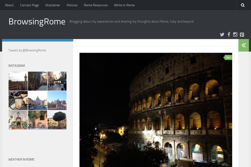Screen dimensions: 251x167
Task: Open Instagram photo of umbrella pine tree
Action: [57, 120]
